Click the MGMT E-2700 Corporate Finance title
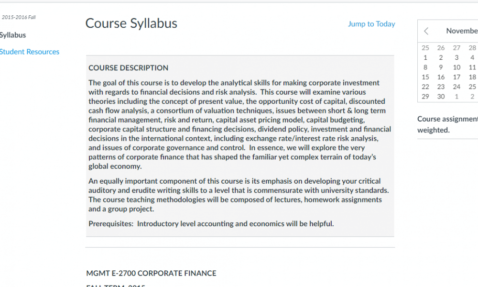Screen dimensions: 478x287 tap(151, 273)
